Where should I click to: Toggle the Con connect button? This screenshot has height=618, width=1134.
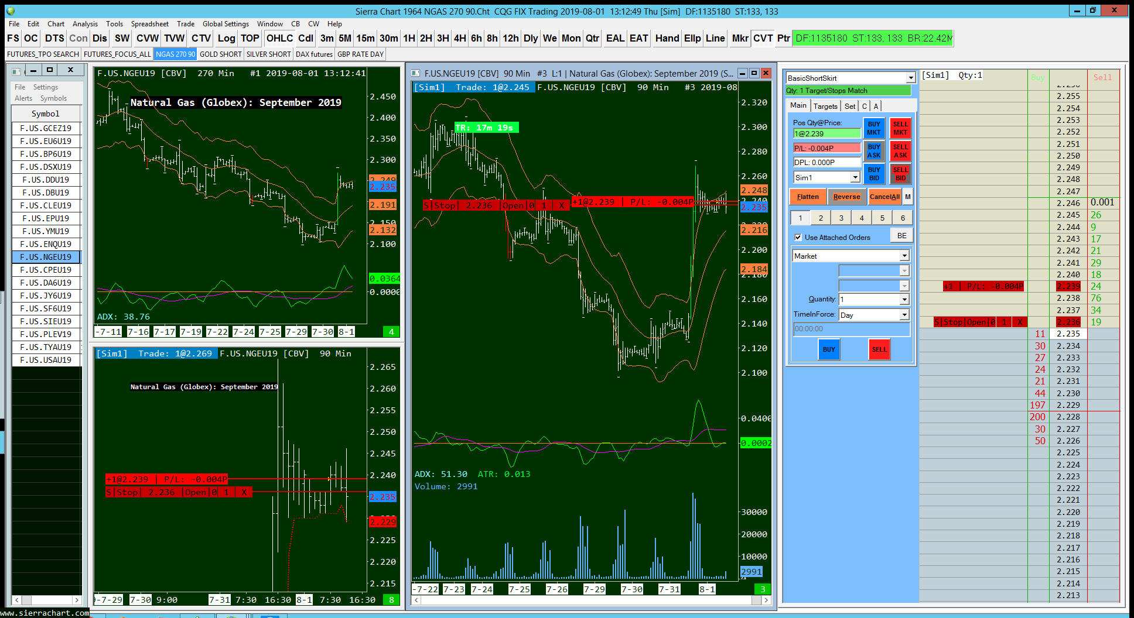(x=78, y=38)
